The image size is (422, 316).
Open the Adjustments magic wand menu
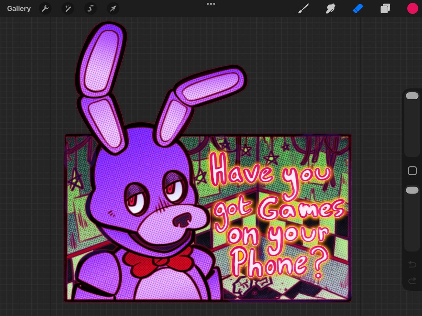tap(68, 8)
